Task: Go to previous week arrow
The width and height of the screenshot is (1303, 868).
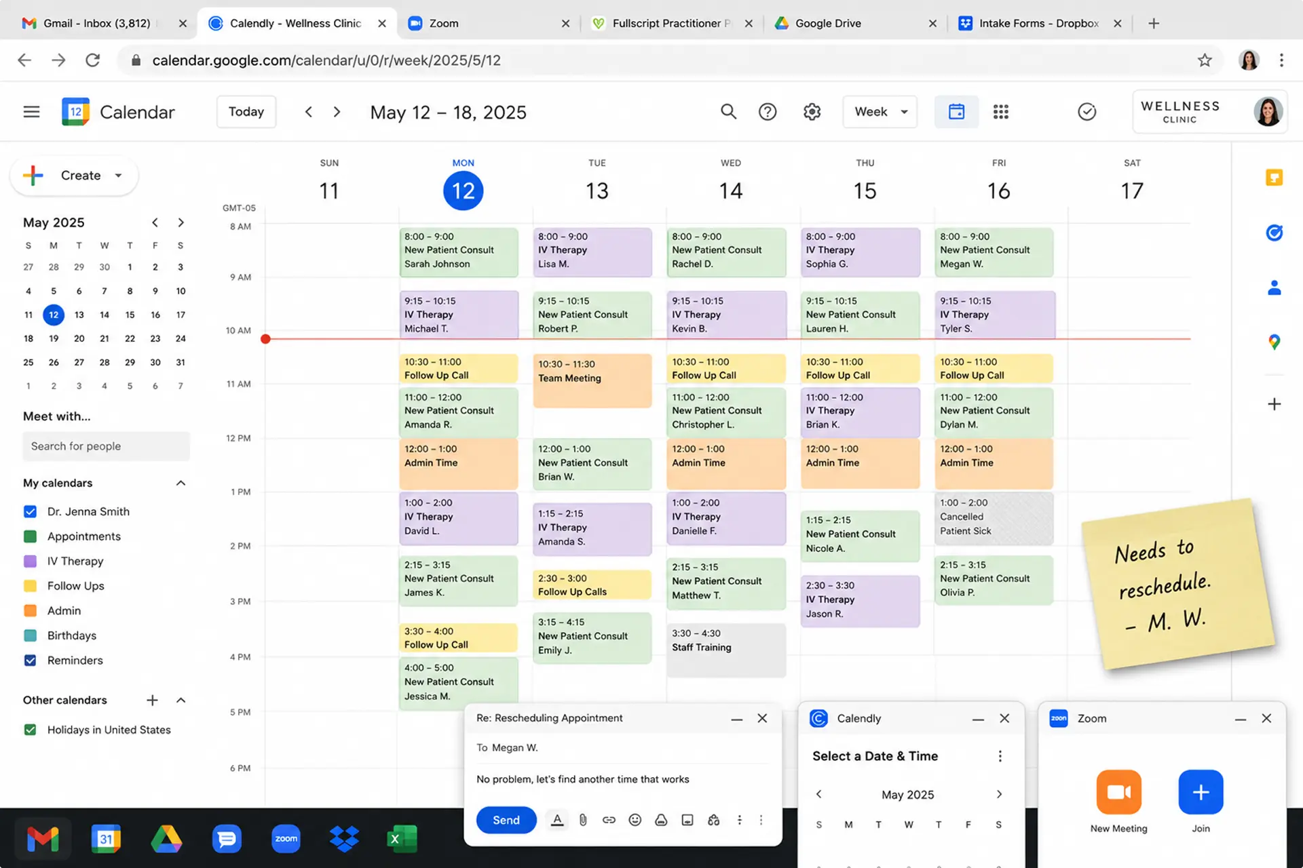Action: click(x=309, y=112)
